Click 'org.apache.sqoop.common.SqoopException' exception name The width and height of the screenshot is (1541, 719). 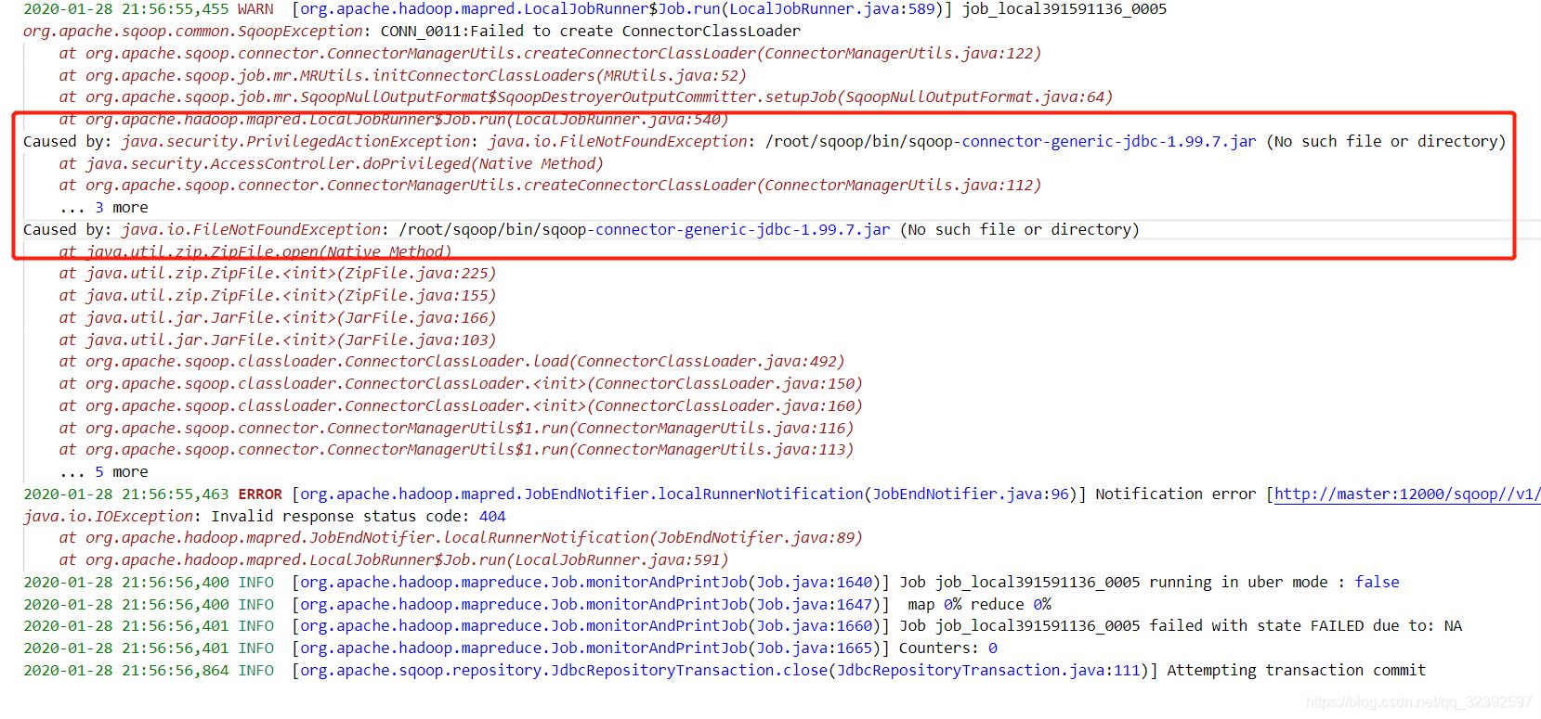coord(193,32)
